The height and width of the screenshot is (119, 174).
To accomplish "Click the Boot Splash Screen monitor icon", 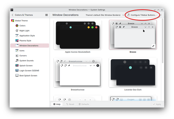I will (17, 76).
